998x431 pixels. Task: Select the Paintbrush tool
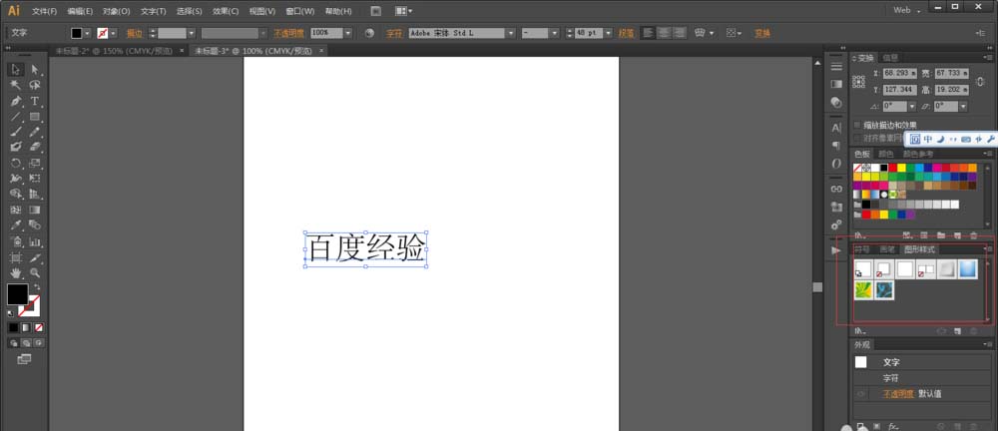[x=17, y=132]
